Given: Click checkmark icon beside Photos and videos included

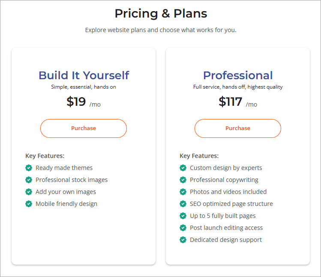Looking at the screenshot, I should pyautogui.click(x=183, y=192).
